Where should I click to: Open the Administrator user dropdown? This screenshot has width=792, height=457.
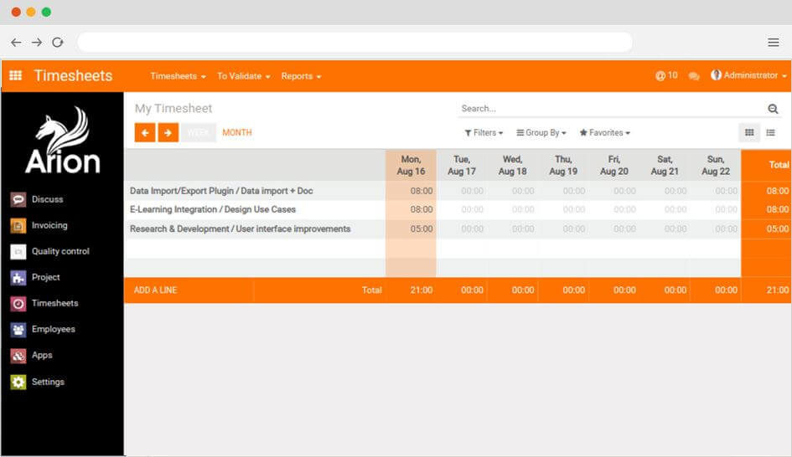(748, 75)
